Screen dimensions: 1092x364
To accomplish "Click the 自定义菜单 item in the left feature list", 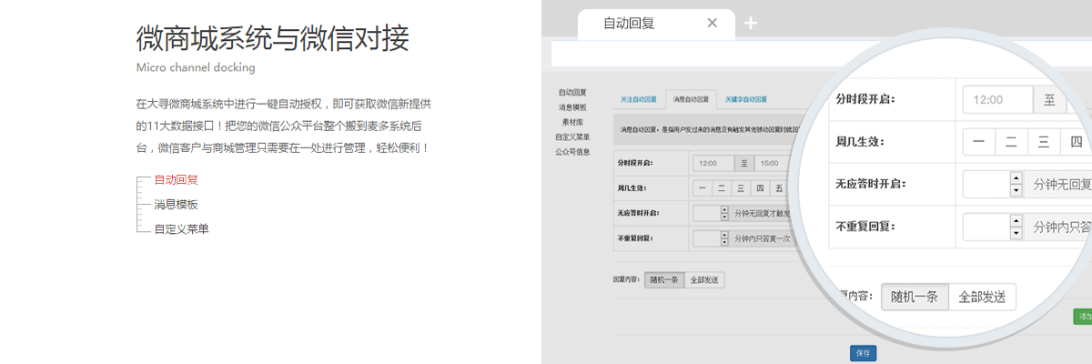I will (x=181, y=229).
